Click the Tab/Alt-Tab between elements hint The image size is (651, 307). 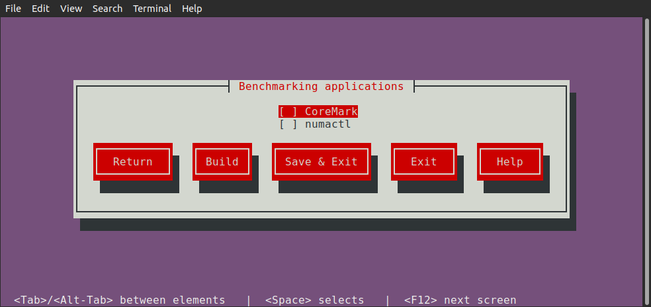click(119, 300)
